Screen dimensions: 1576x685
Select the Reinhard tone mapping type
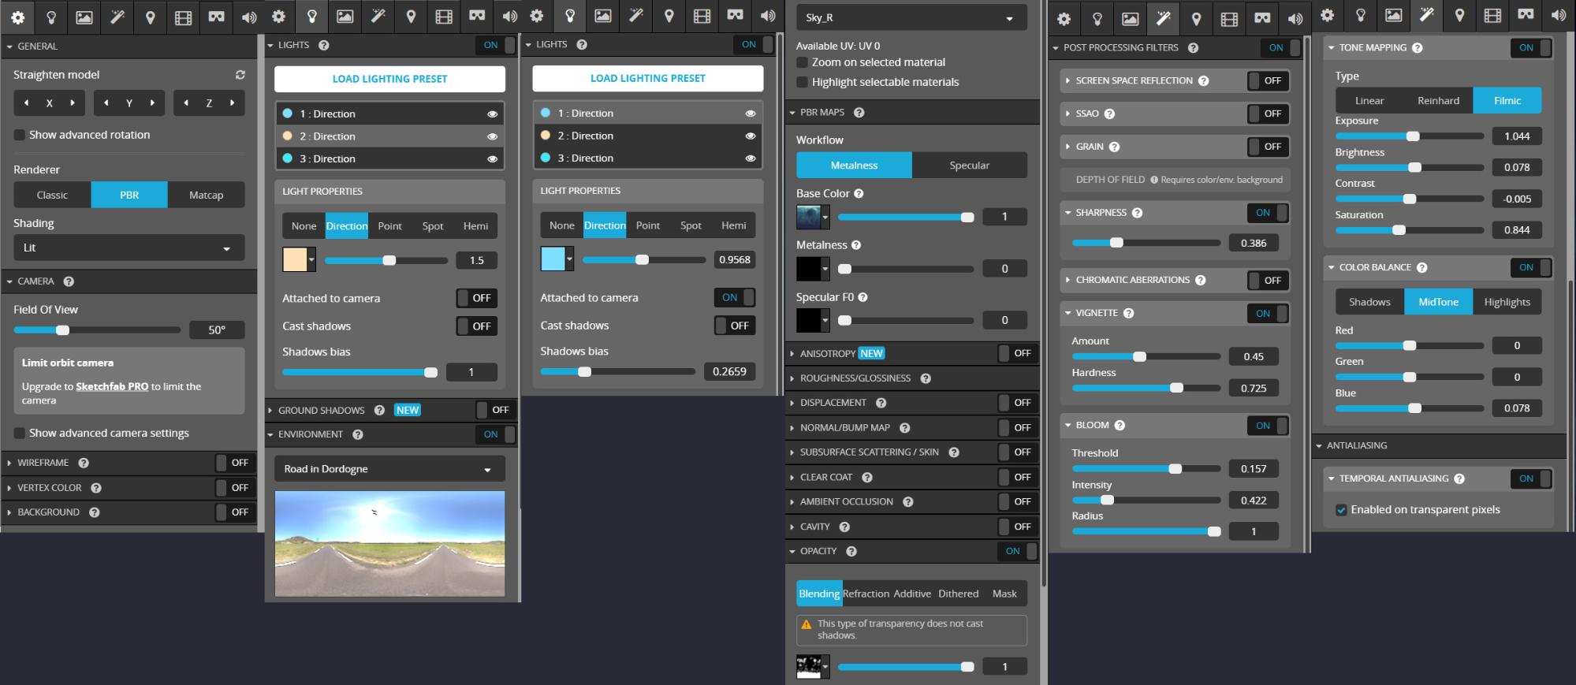tap(1438, 101)
